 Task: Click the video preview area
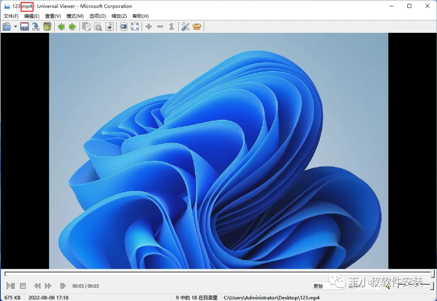tap(218, 151)
